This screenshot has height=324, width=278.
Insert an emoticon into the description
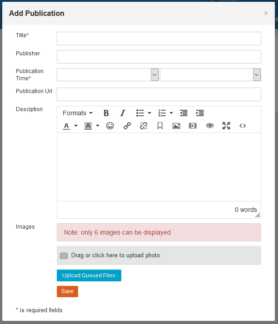(110, 126)
